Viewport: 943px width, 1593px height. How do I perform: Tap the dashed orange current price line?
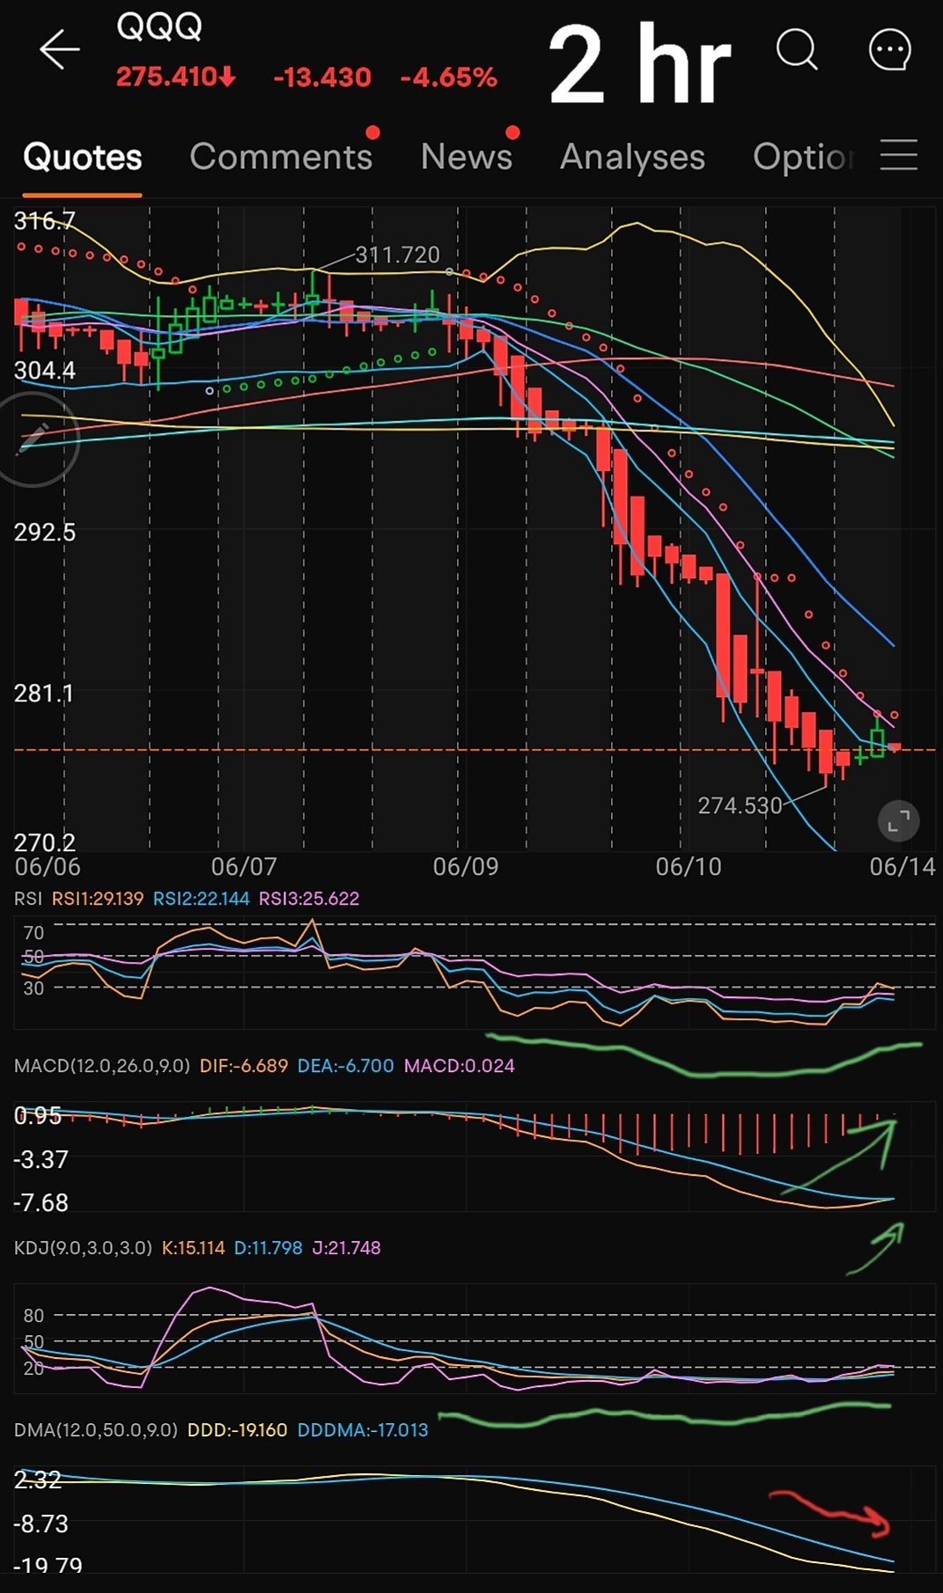pos(475,750)
